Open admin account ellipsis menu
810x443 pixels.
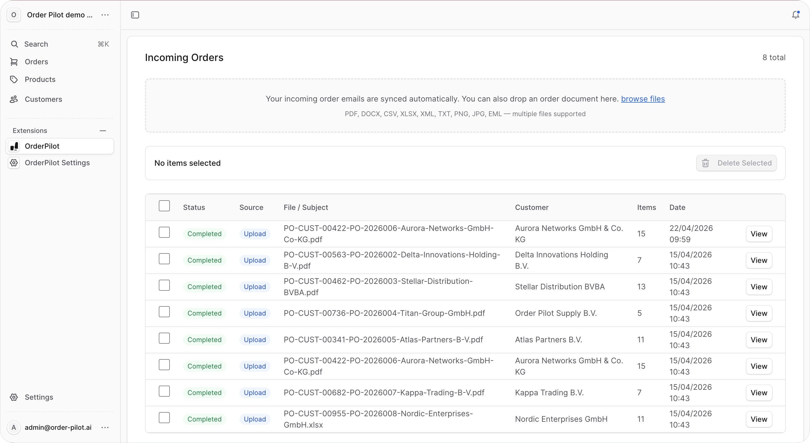tap(105, 427)
